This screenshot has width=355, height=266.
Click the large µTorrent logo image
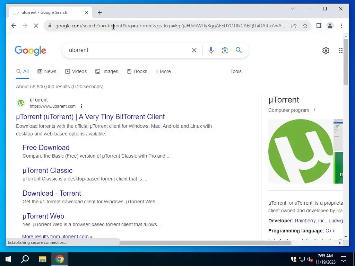[301, 151]
